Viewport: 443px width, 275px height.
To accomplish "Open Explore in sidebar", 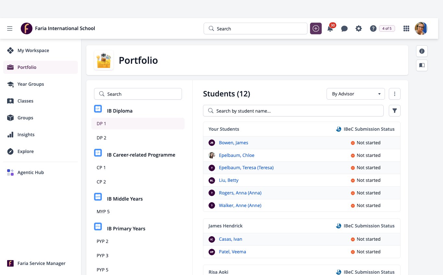I will [x=41, y=151].
